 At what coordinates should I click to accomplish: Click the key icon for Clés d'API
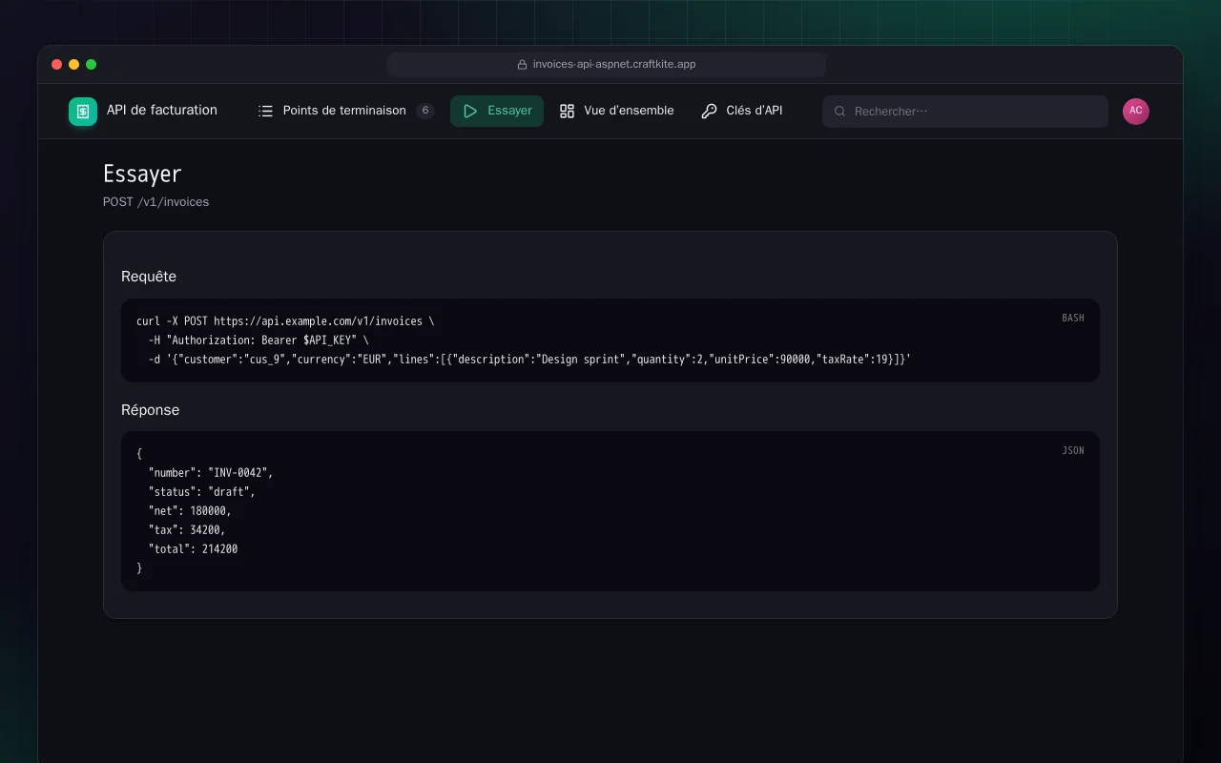(x=709, y=111)
